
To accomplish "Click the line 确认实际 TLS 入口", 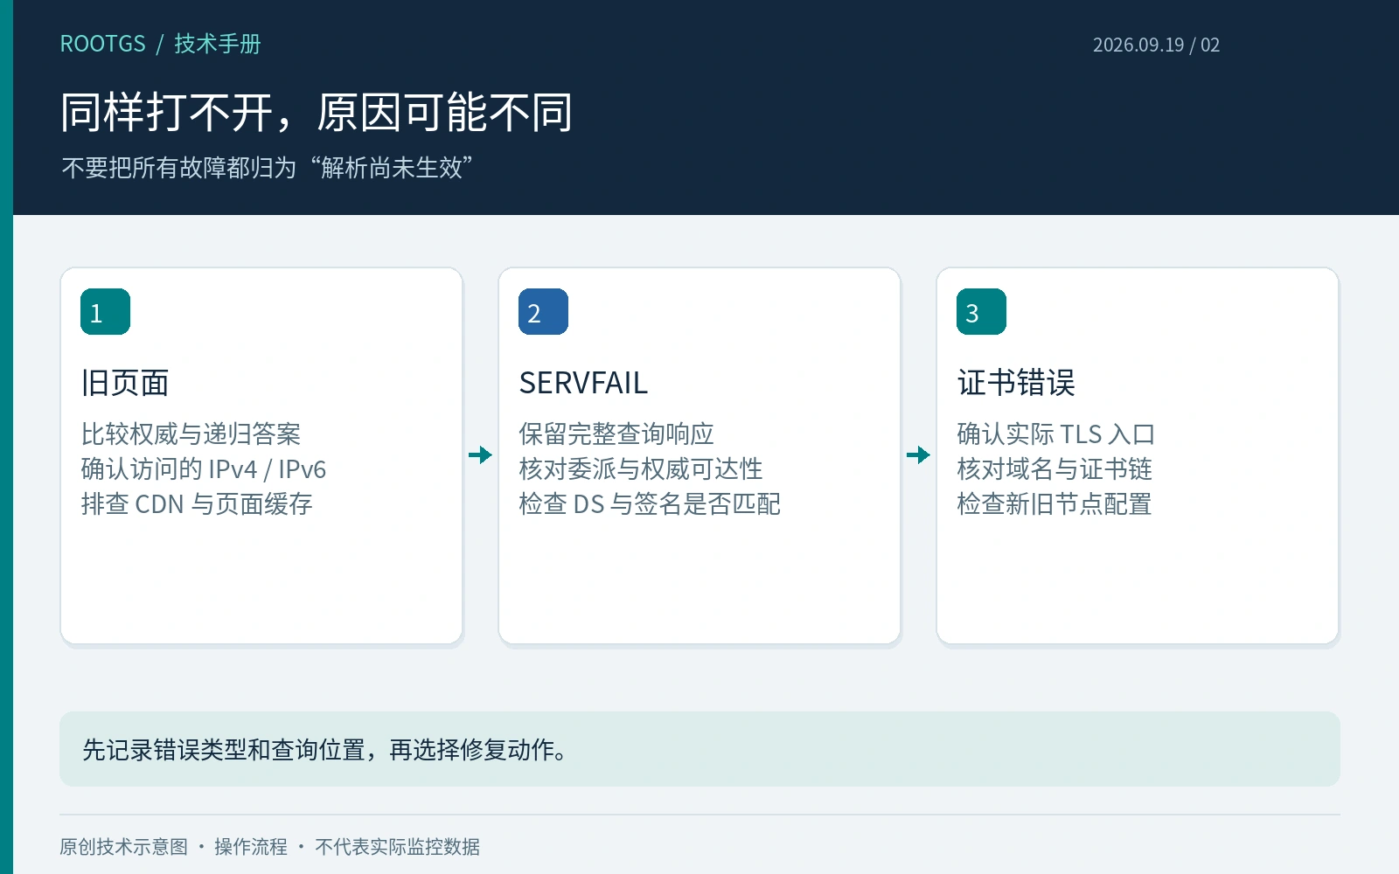I will click(1056, 434).
